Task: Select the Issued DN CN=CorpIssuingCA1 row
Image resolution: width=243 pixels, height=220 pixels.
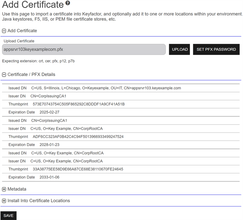Action: (x=49, y=120)
